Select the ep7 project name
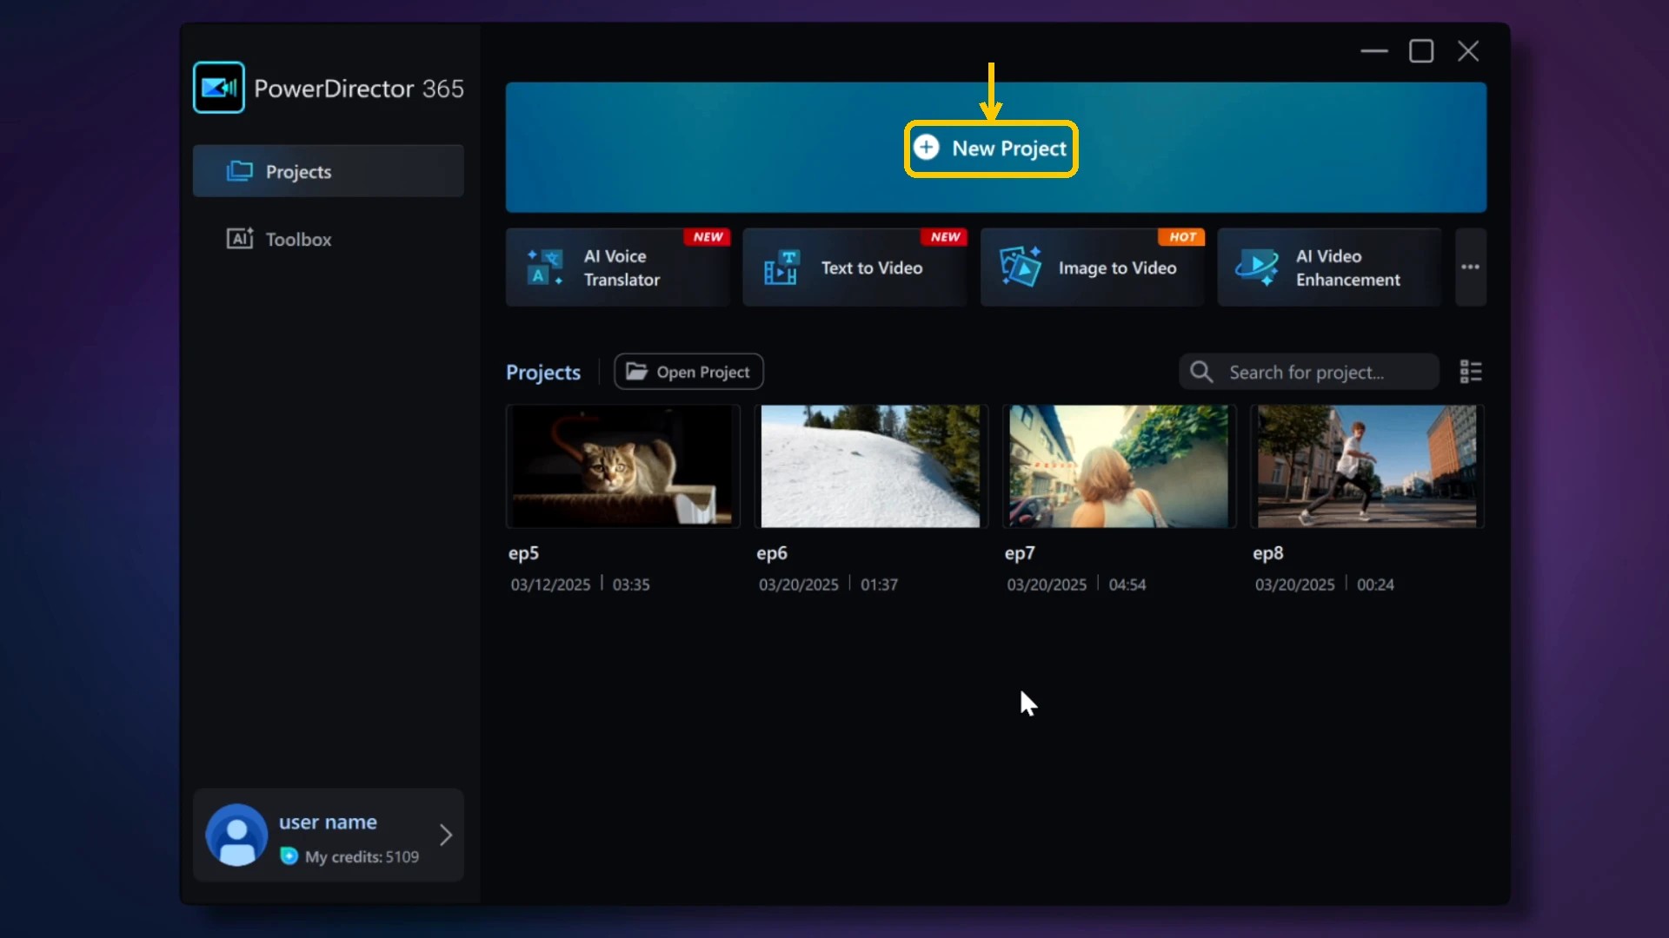1669x938 pixels. 1020,553
